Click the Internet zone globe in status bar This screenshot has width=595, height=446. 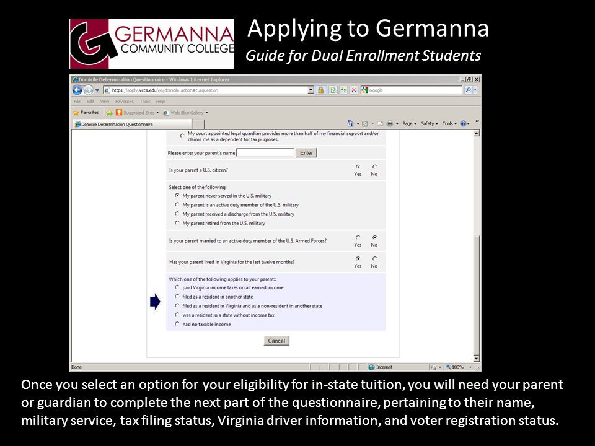tap(371, 367)
